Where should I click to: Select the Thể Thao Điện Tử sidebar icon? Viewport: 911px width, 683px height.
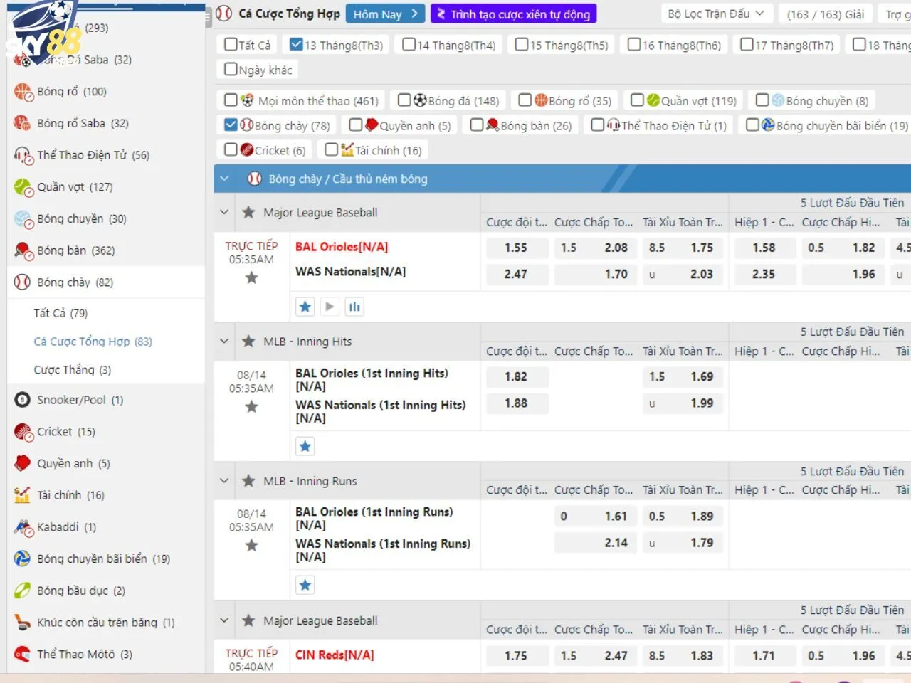coord(23,155)
